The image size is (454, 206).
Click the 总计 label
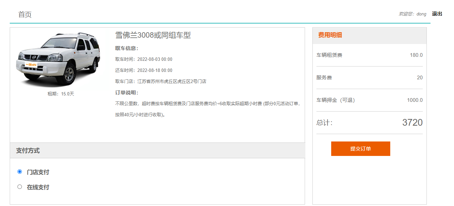[324, 123]
